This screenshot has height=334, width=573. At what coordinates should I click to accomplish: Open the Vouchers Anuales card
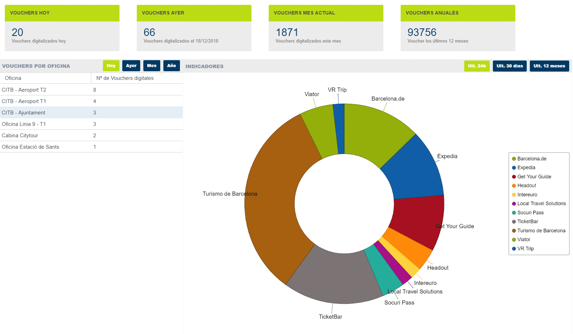click(x=458, y=28)
